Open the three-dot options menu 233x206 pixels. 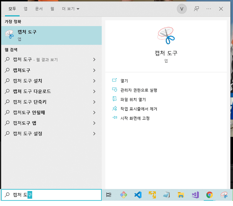point(209,9)
